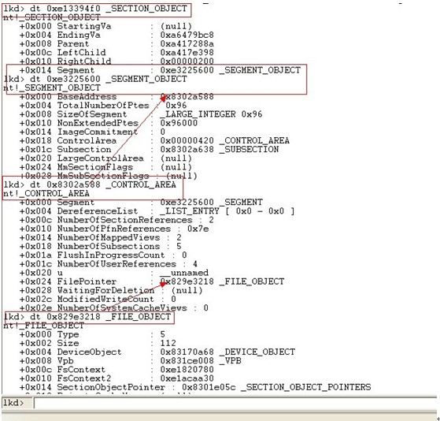Select the EndingVa value 0xa6479bc8
The height and width of the screenshot is (421, 440).
pyautogui.click(x=187, y=35)
